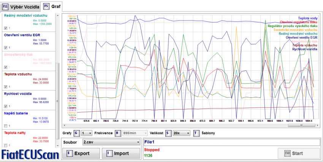Viewport: 323px width, 162px height.
Task: Switch to the Výběr Vozidla tab
Action: coord(21,6)
